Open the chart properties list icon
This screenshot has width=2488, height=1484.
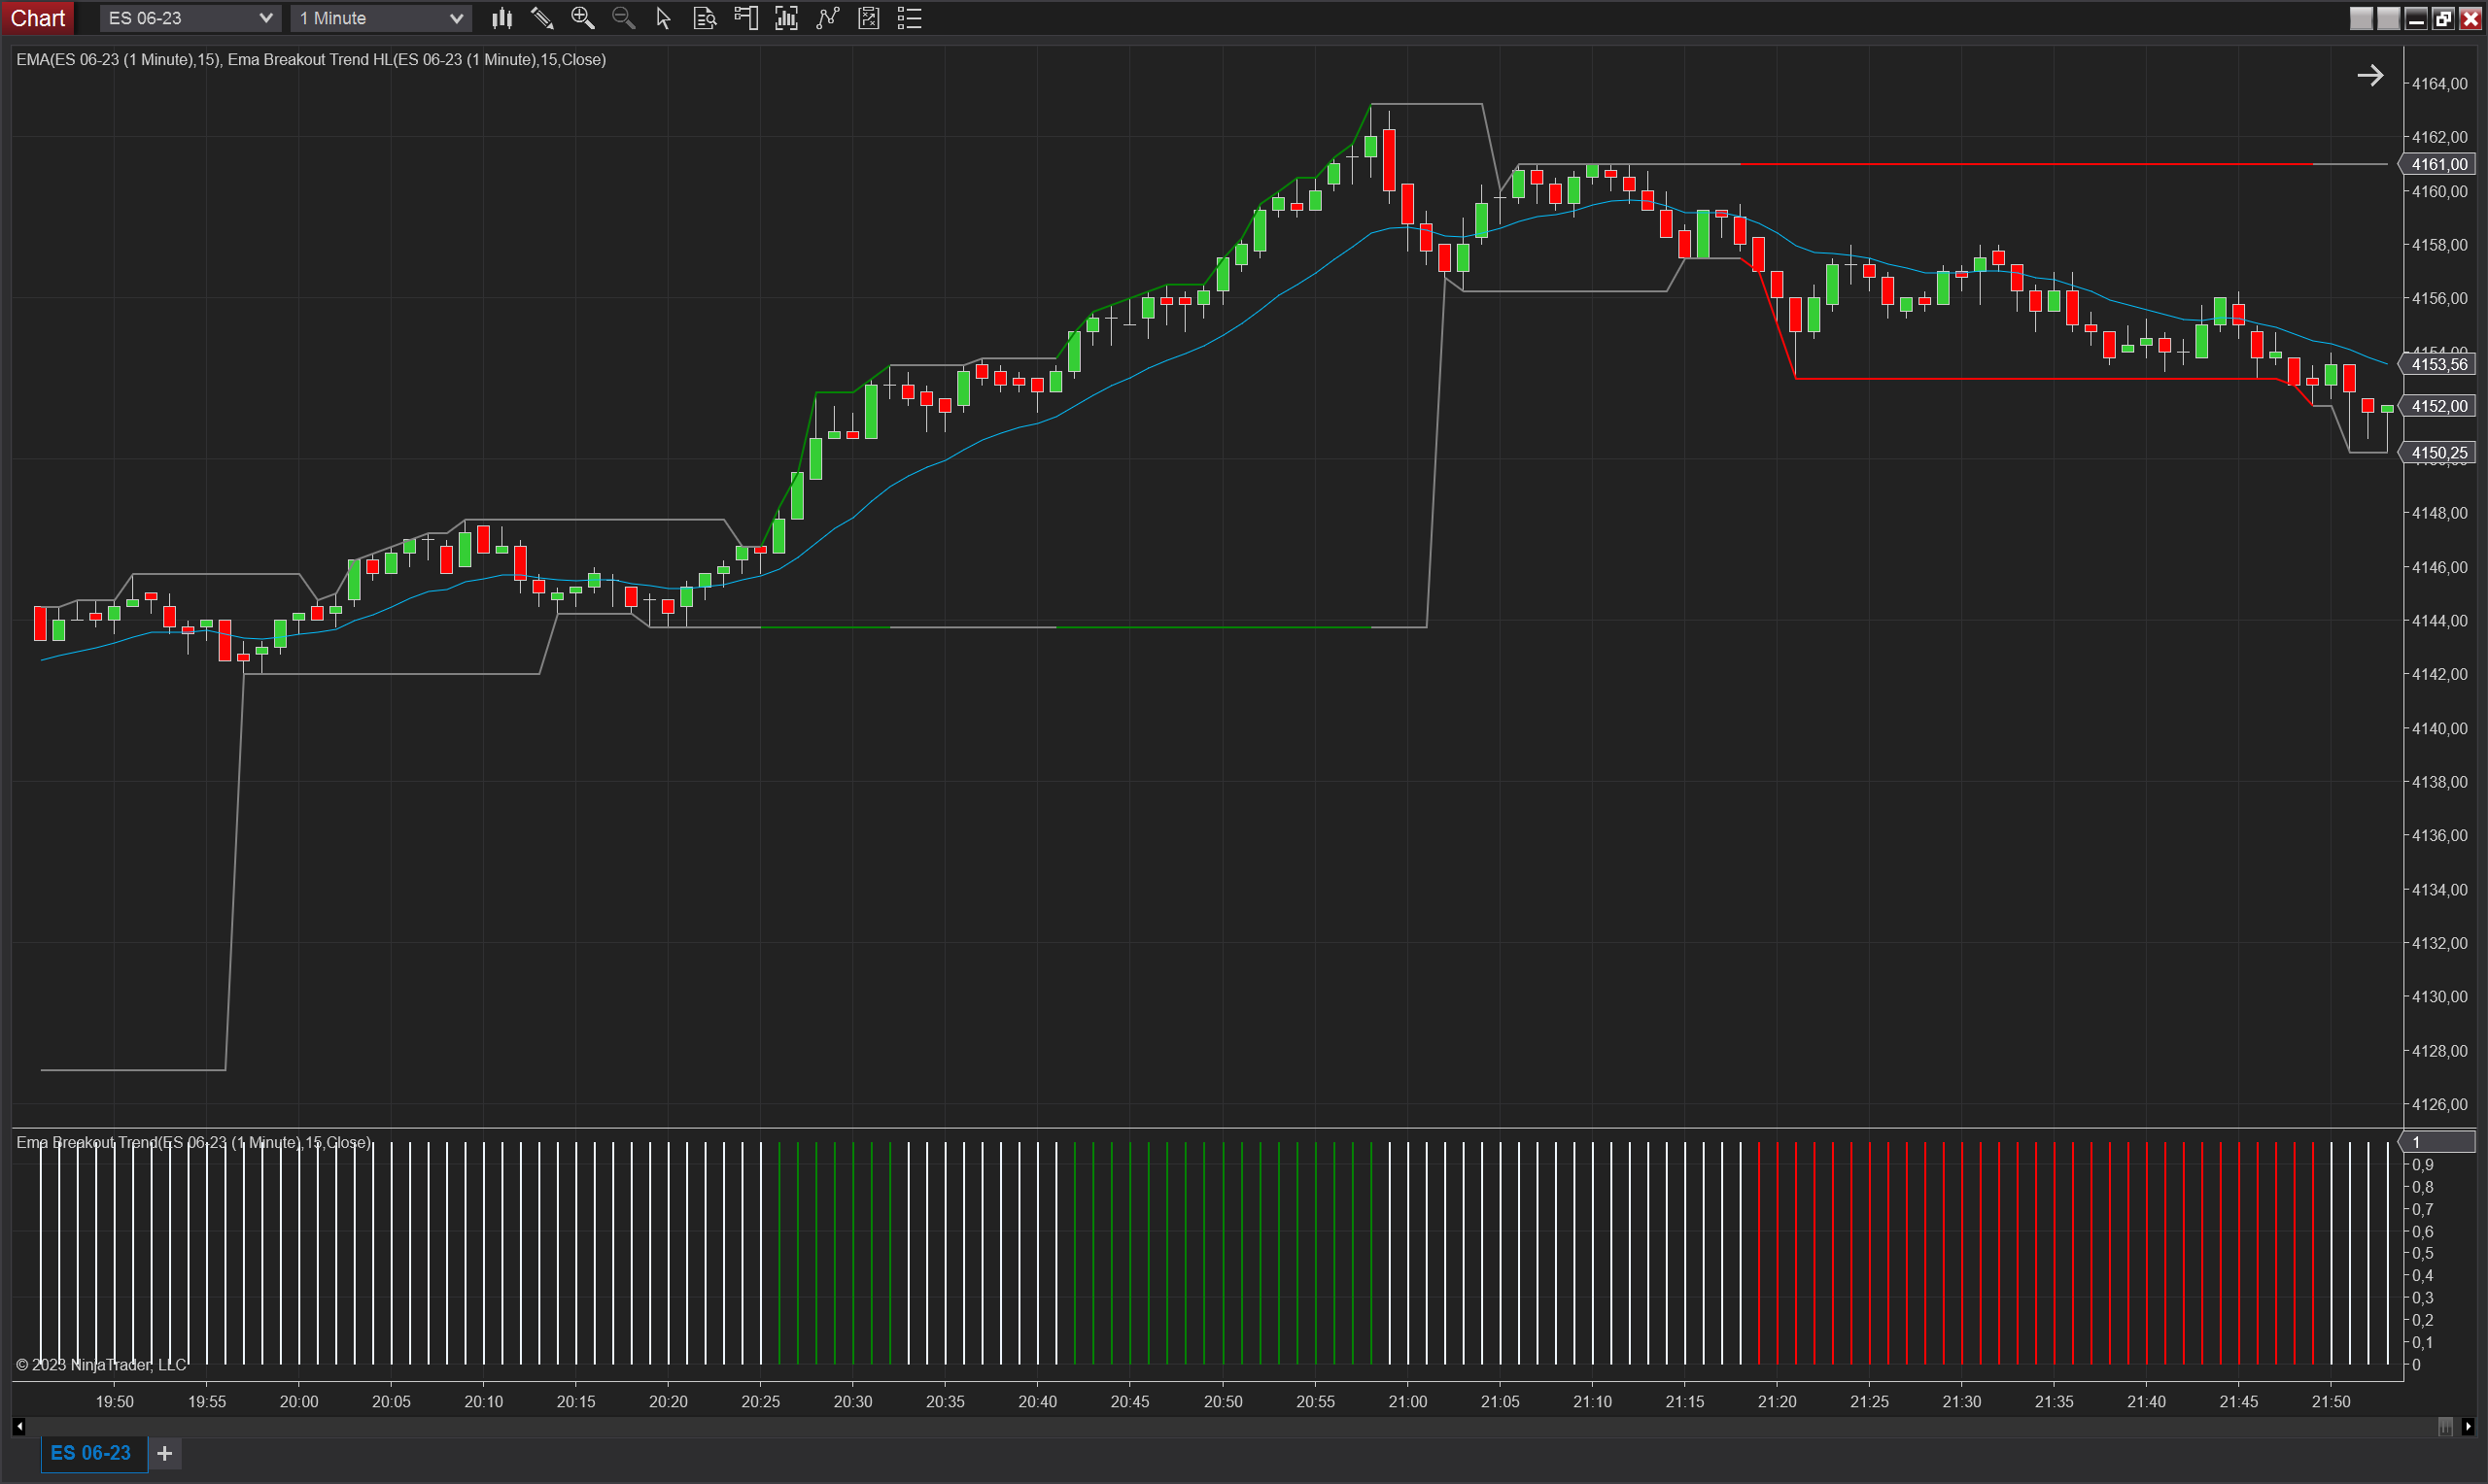coord(910,18)
